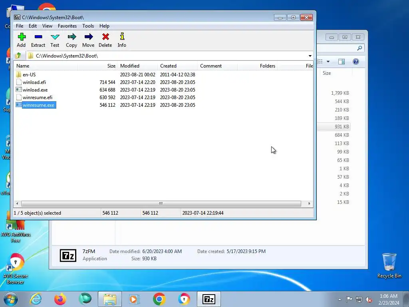
Task: Sort by the Size column header
Action: [98, 66]
